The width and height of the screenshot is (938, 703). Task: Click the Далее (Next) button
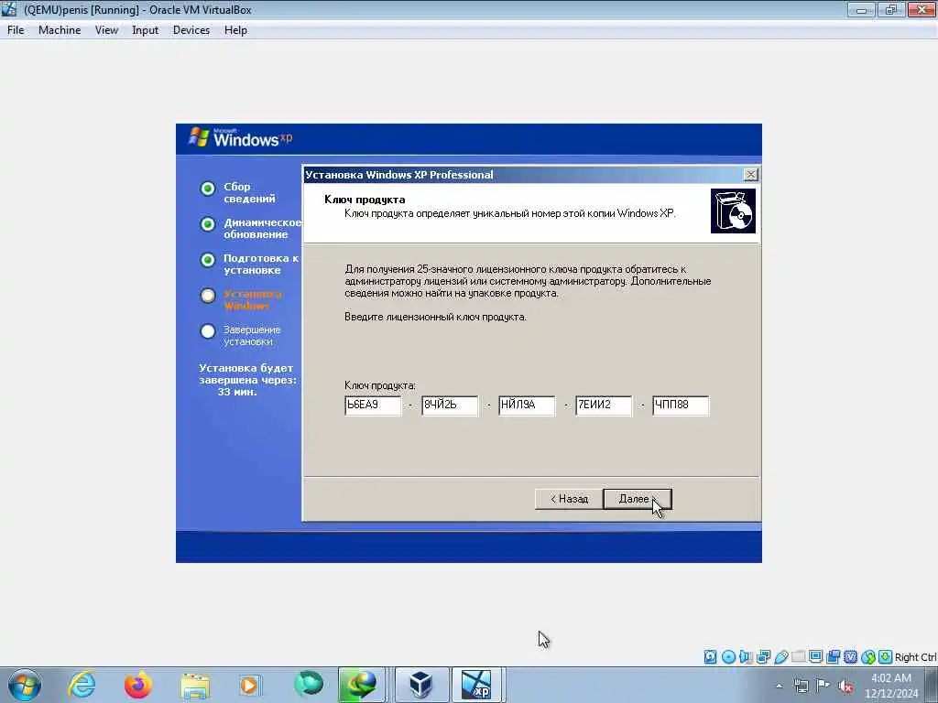point(638,499)
